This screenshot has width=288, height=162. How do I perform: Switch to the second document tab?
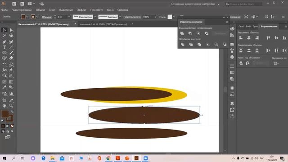coord(103,24)
